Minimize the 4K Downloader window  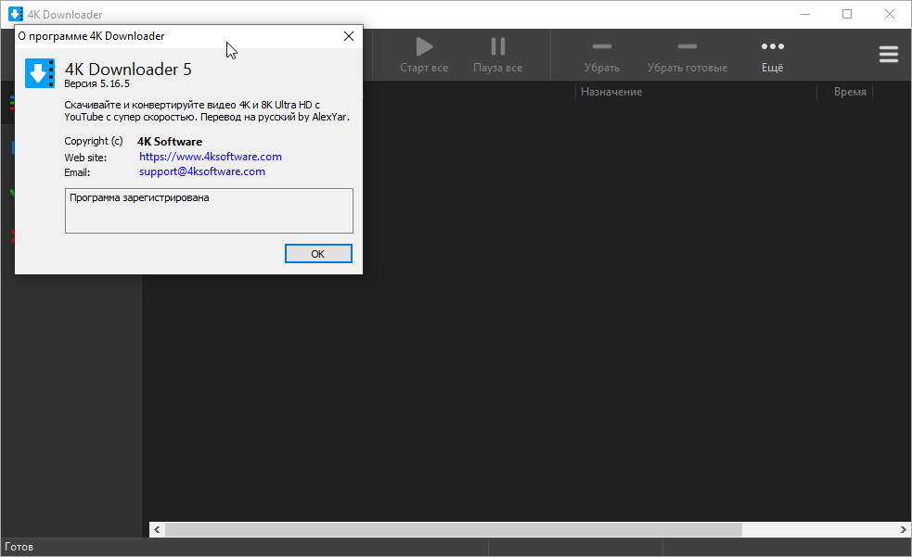805,14
